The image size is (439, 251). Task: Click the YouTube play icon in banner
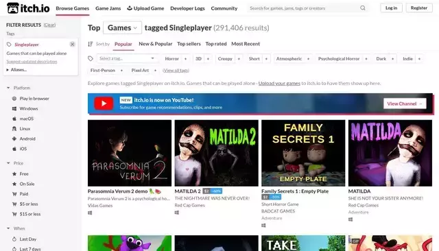(104, 104)
